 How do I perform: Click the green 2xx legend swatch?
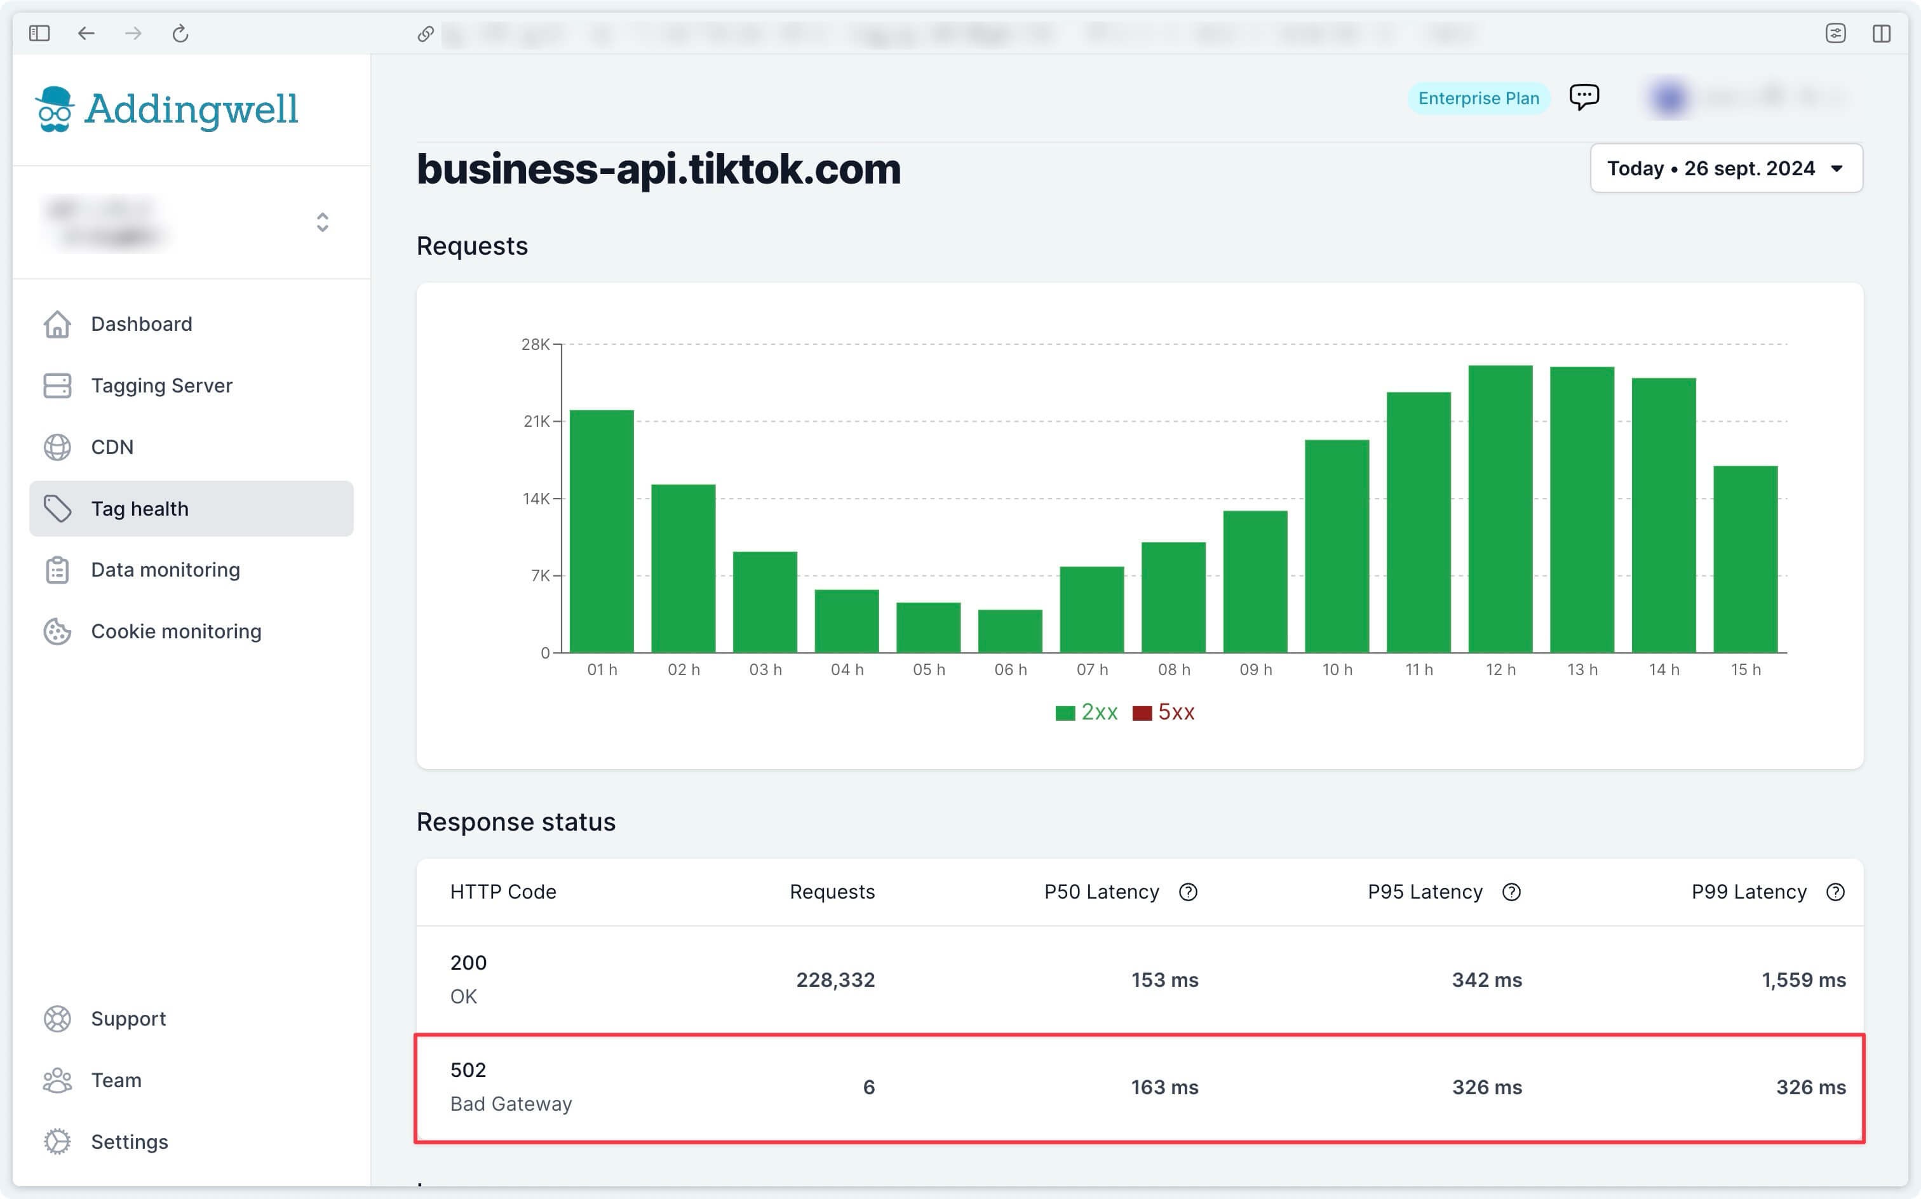(x=1065, y=713)
